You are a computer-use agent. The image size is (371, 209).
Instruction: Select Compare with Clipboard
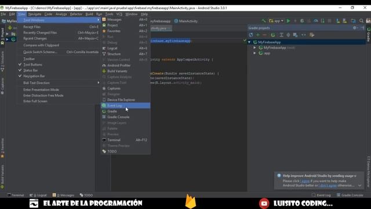59,45
